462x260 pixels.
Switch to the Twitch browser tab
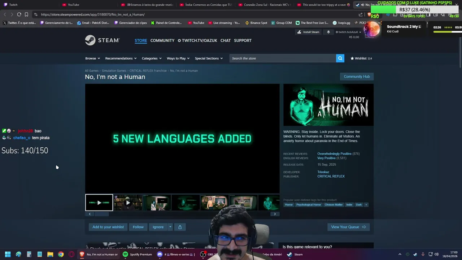pos(29,5)
